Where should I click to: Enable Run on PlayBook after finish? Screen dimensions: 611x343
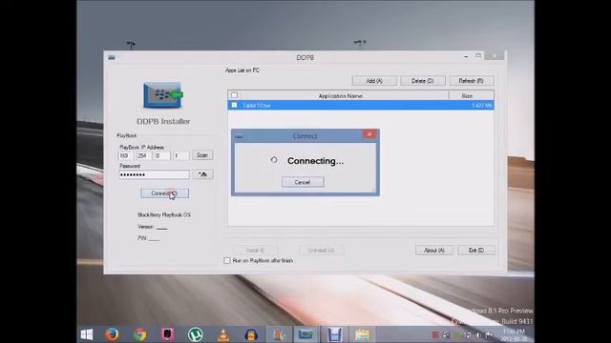point(227,260)
